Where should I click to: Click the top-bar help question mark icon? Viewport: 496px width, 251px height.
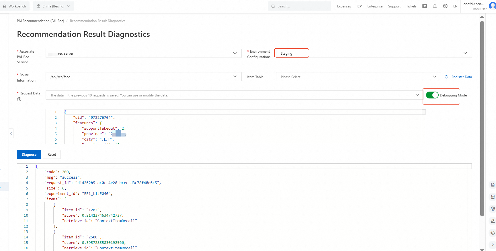tap(445, 6)
